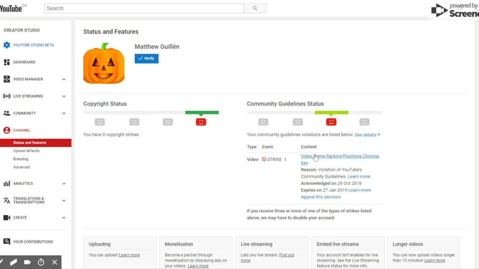This screenshot has width=479, height=269.
Task: Expand the Video Manager menu
Action: (x=64, y=79)
